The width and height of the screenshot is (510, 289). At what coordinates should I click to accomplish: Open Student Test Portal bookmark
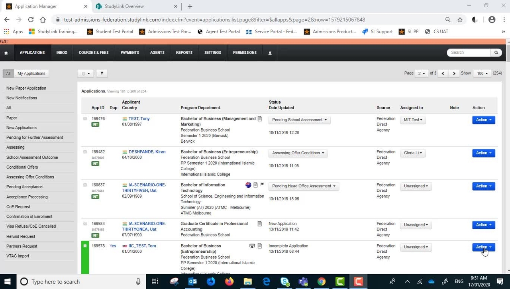click(x=110, y=31)
